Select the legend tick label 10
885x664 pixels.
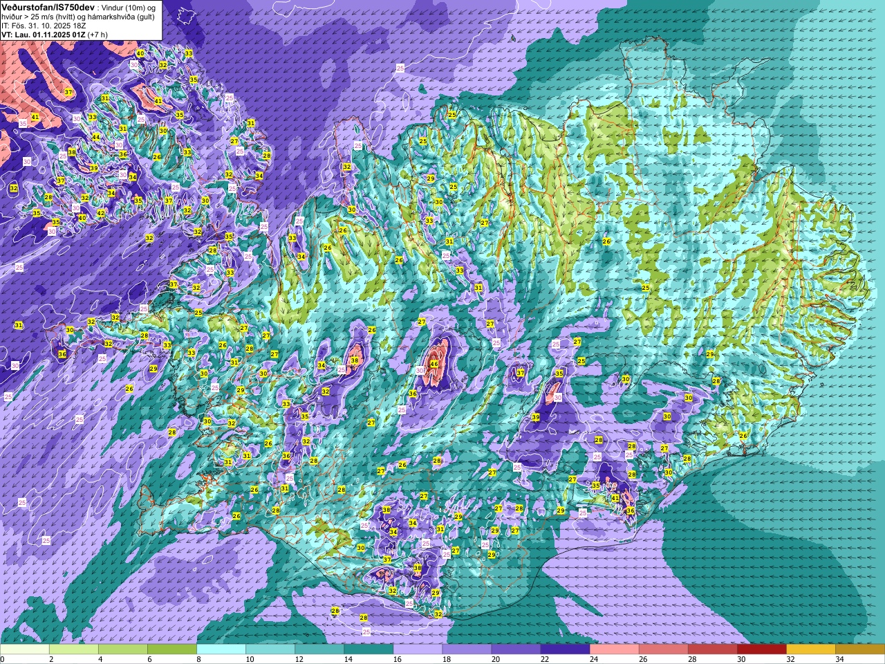(x=250, y=659)
